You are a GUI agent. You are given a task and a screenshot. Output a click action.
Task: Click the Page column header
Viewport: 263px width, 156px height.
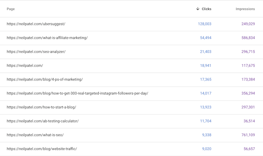tap(11, 9)
